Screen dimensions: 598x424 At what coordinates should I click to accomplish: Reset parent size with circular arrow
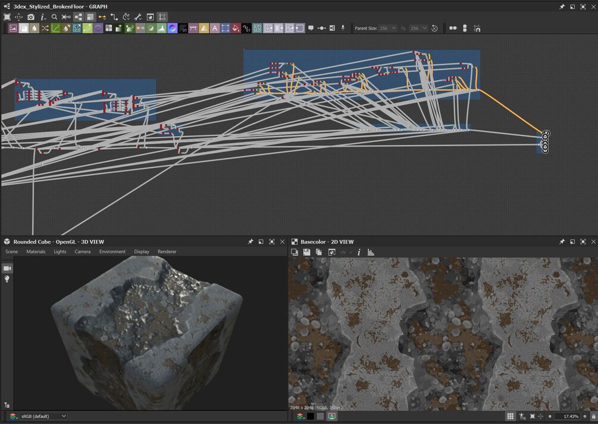point(434,28)
